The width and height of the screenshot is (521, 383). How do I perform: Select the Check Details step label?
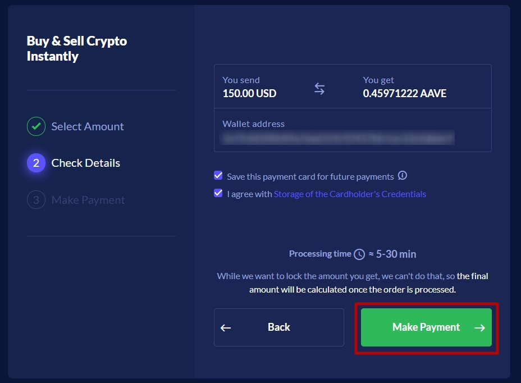coord(86,163)
